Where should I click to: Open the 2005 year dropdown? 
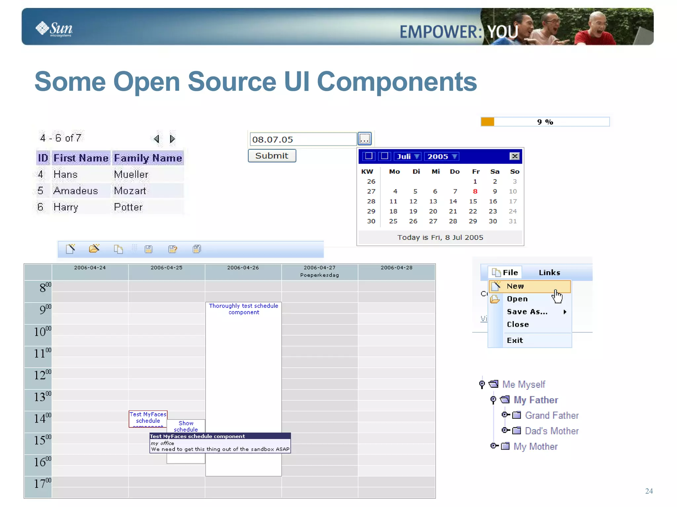442,156
